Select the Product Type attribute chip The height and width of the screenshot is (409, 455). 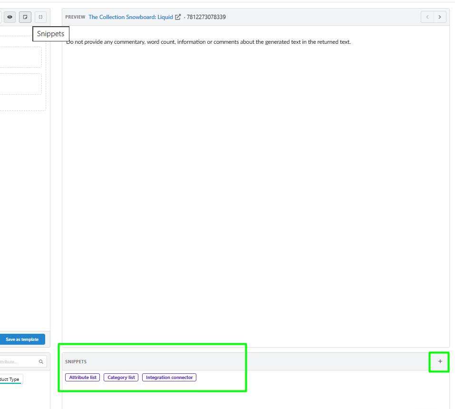[x=10, y=379]
